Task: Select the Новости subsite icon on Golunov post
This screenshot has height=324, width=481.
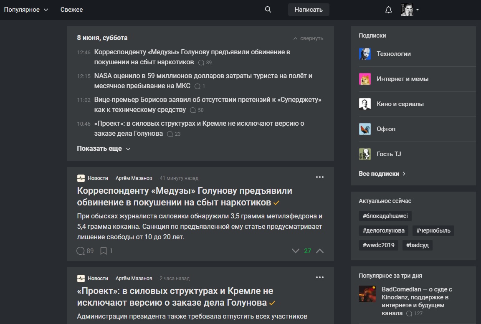Action: click(80, 178)
